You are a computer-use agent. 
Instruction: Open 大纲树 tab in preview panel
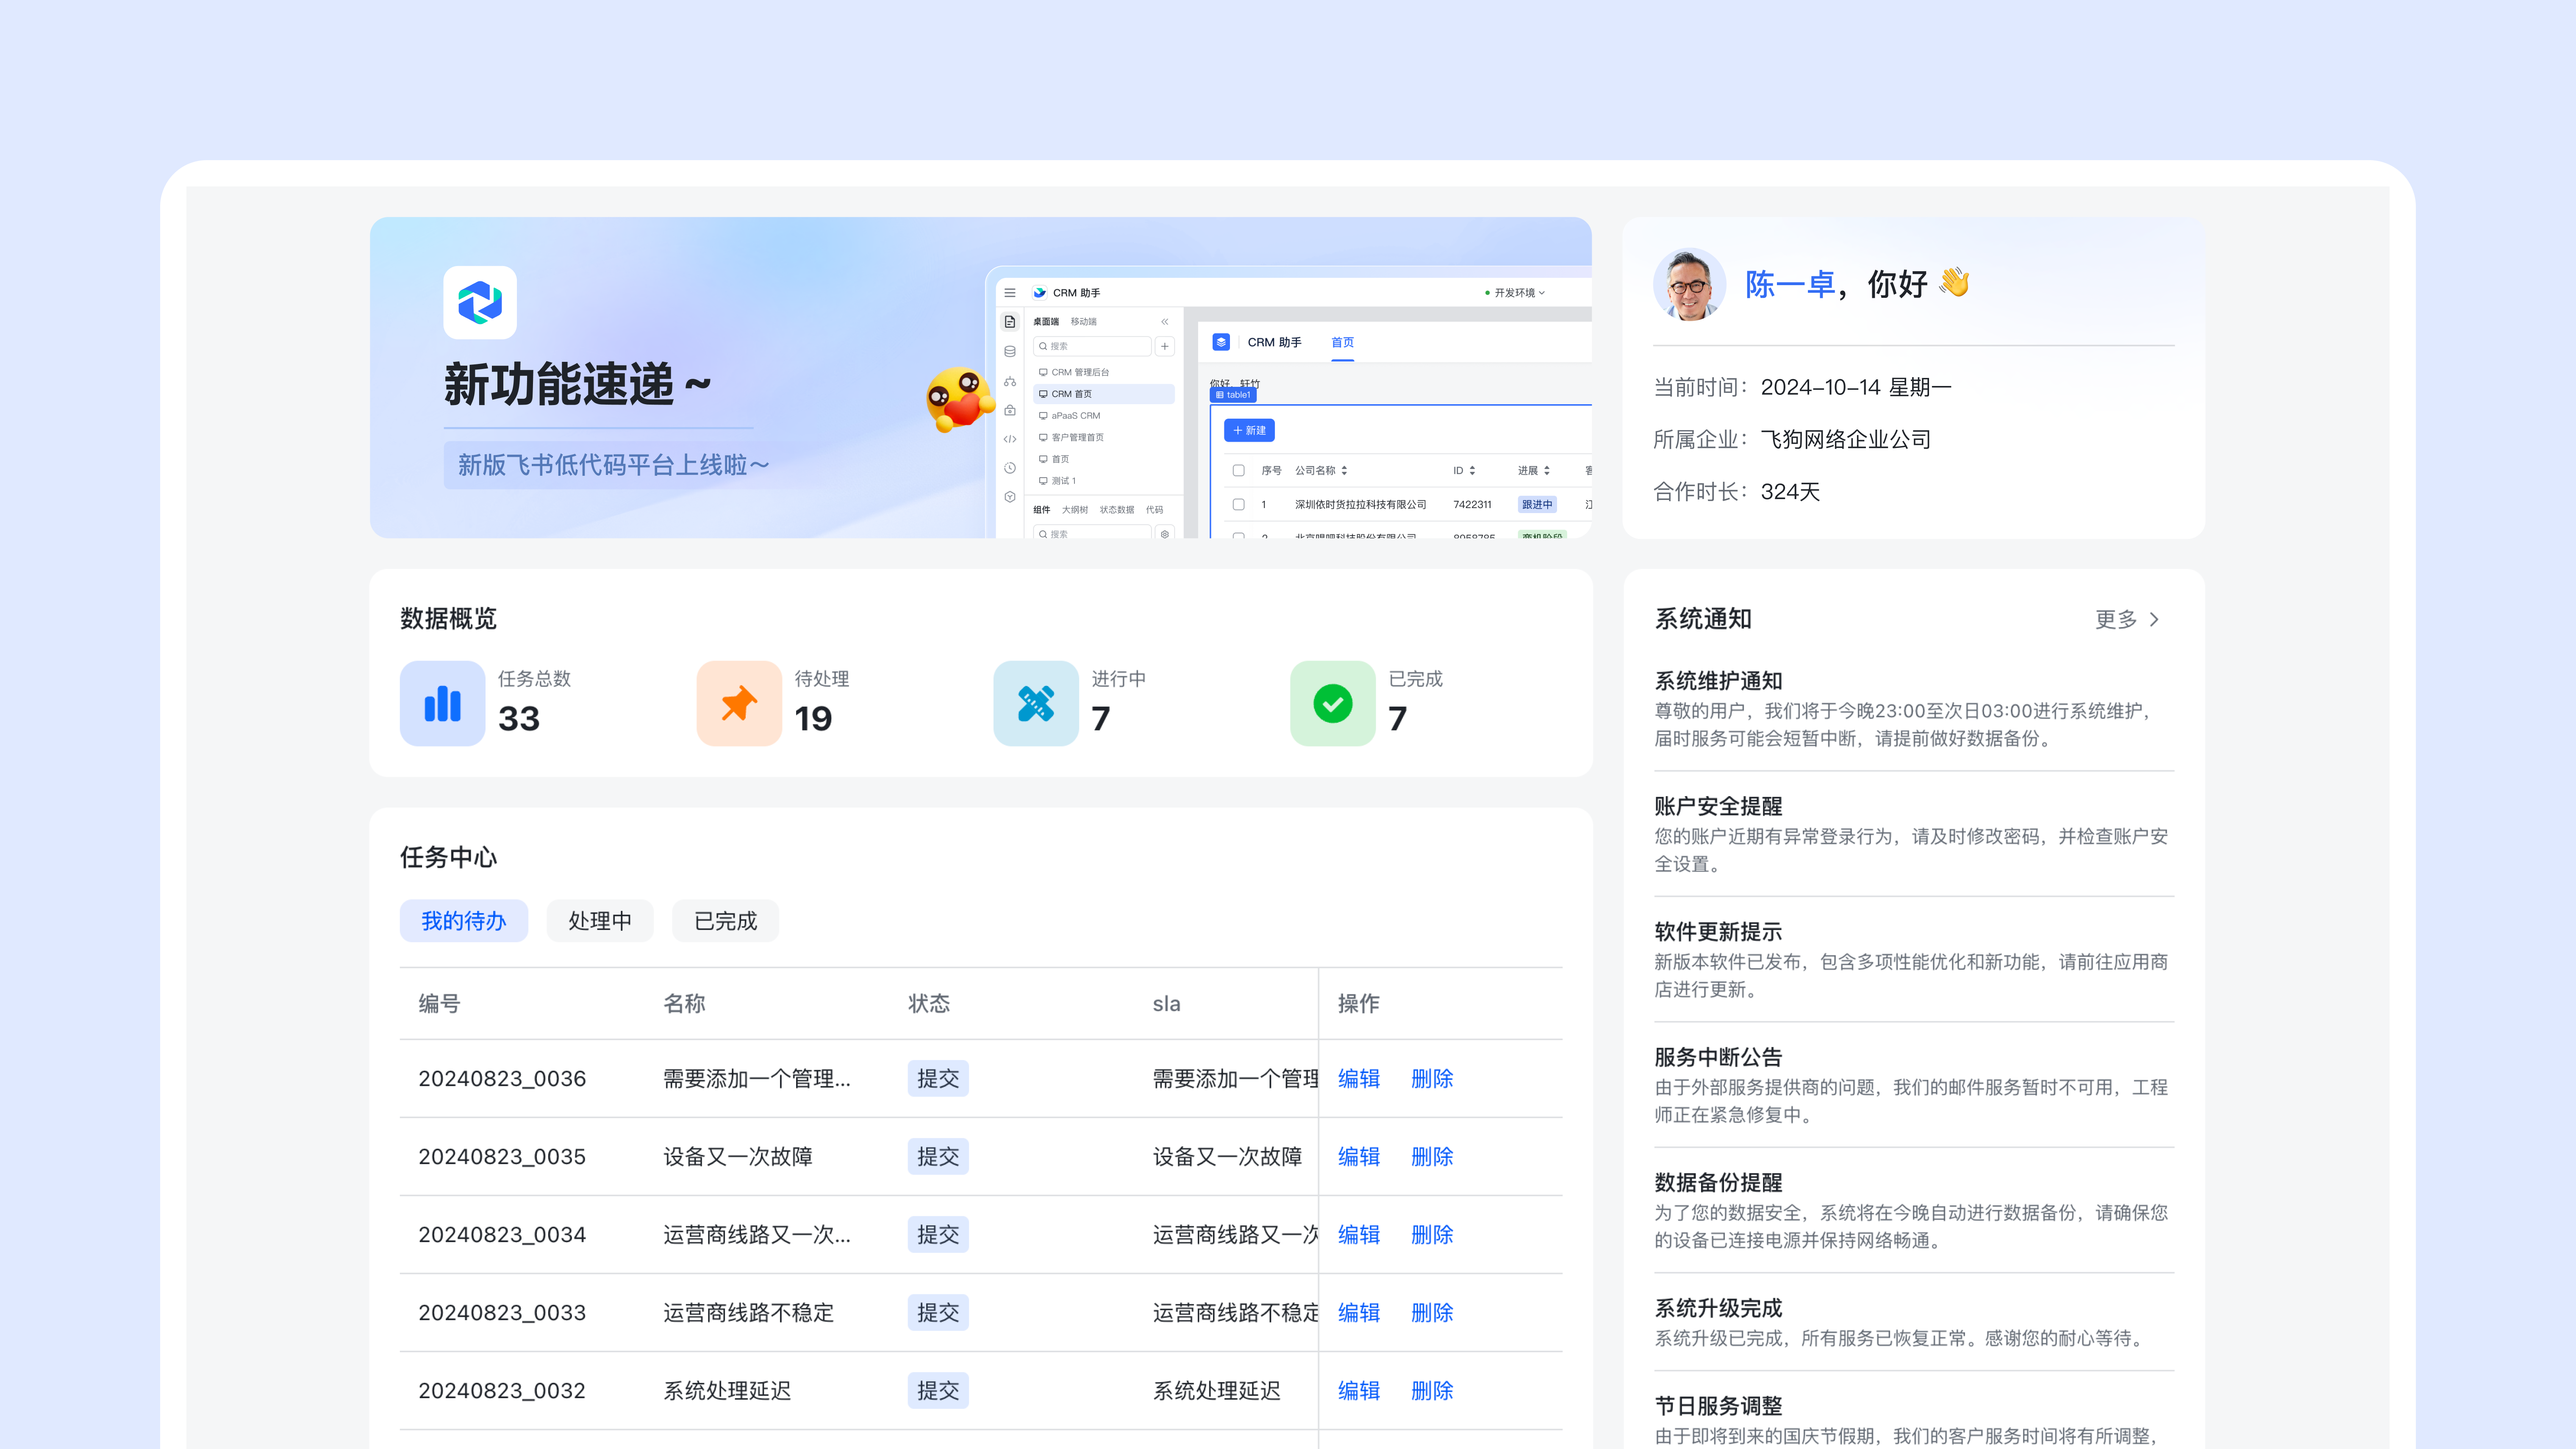coord(1075,510)
